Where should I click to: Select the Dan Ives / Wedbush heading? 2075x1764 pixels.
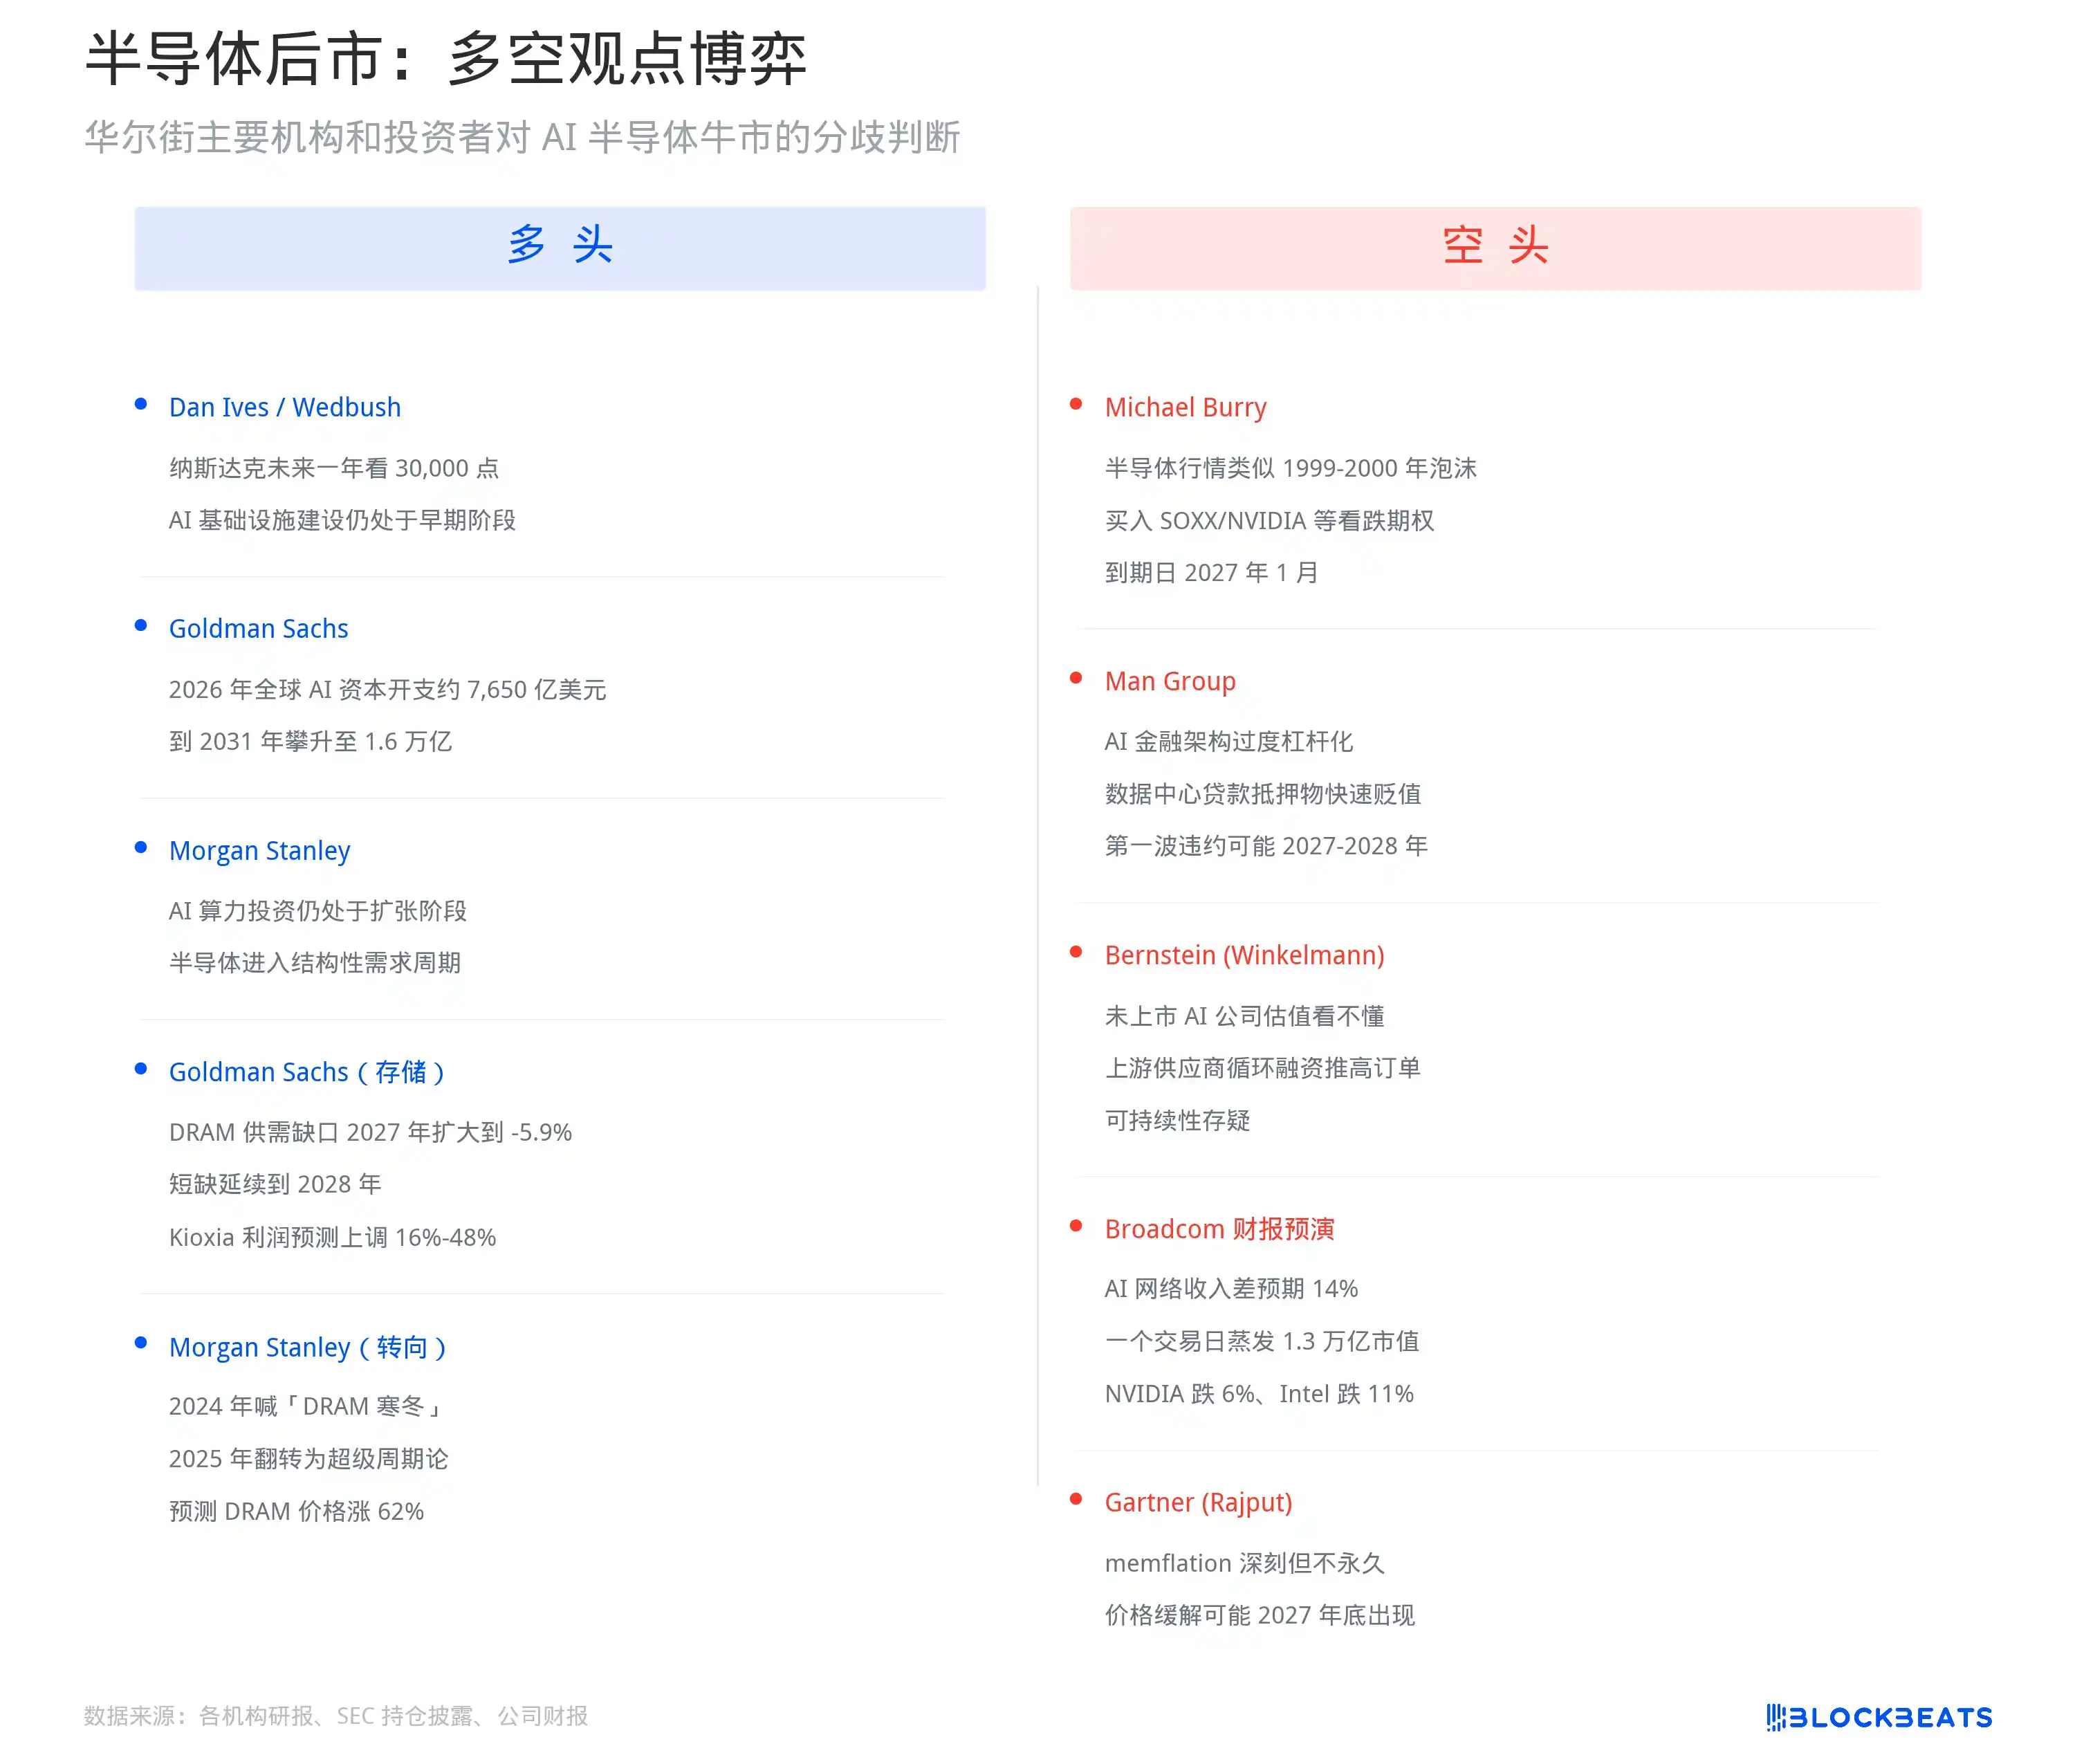click(284, 407)
